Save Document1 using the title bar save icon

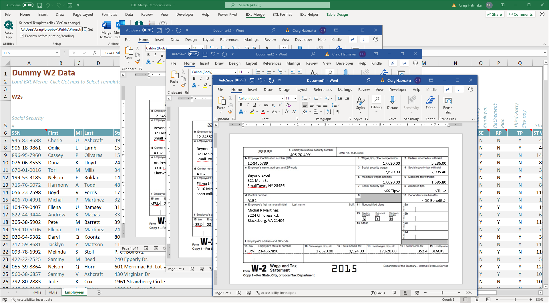point(252,81)
